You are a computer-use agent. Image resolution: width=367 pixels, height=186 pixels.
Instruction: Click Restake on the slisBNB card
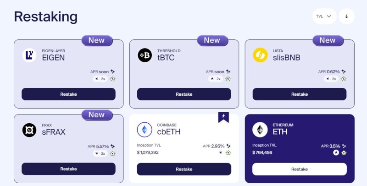pyautogui.click(x=300, y=94)
